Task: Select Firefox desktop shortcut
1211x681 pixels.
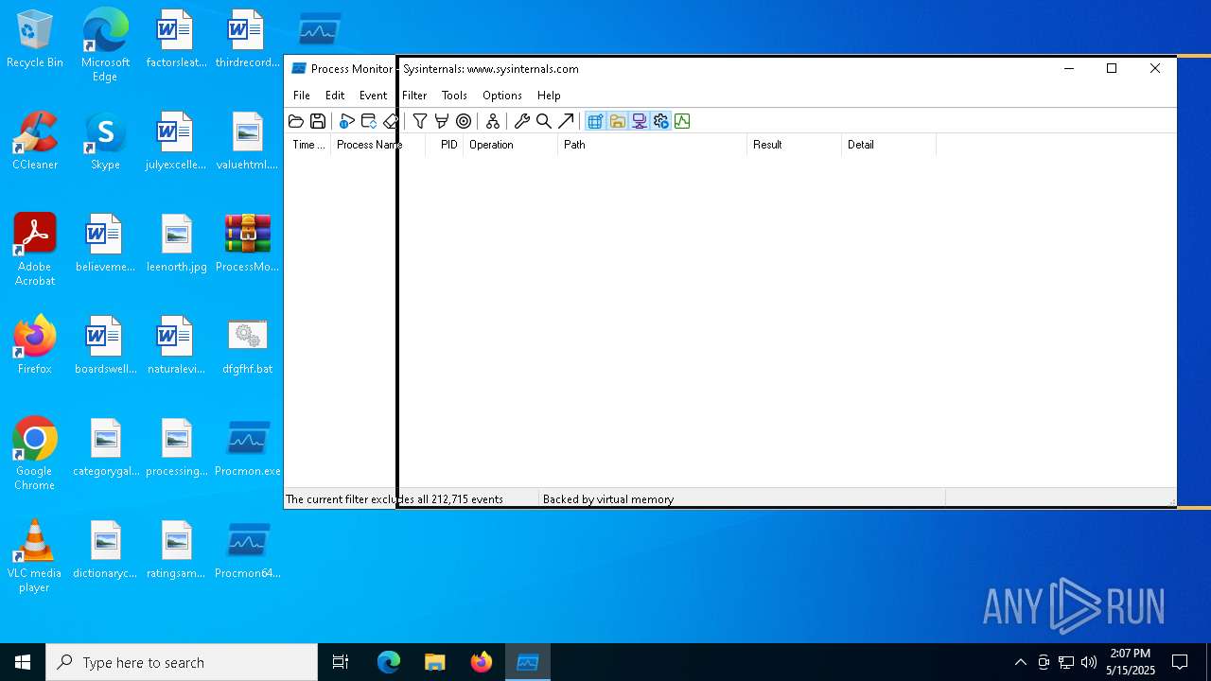Action: [x=35, y=346]
